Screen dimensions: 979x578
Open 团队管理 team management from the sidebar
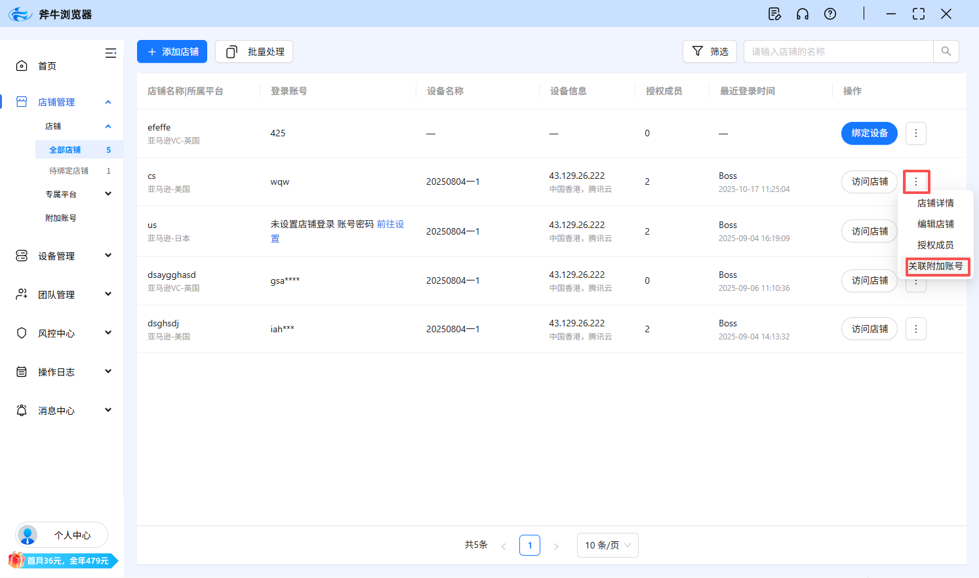(20, 294)
